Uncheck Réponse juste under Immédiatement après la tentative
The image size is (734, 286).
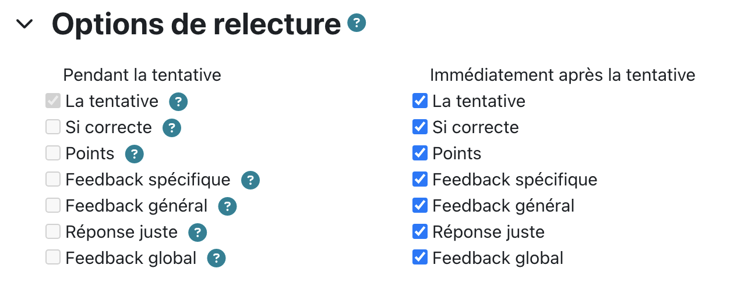click(x=419, y=232)
